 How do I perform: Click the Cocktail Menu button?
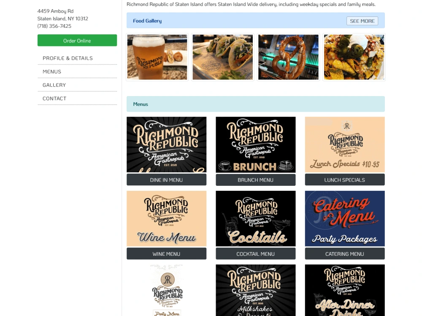click(x=255, y=254)
